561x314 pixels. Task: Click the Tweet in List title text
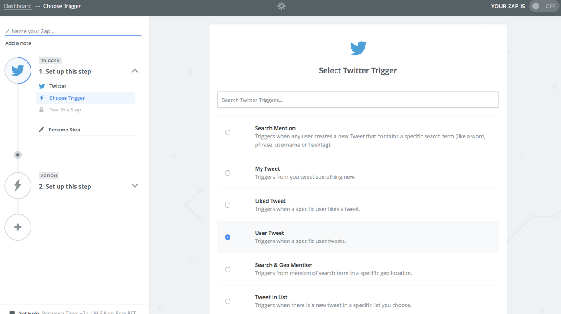(x=271, y=297)
